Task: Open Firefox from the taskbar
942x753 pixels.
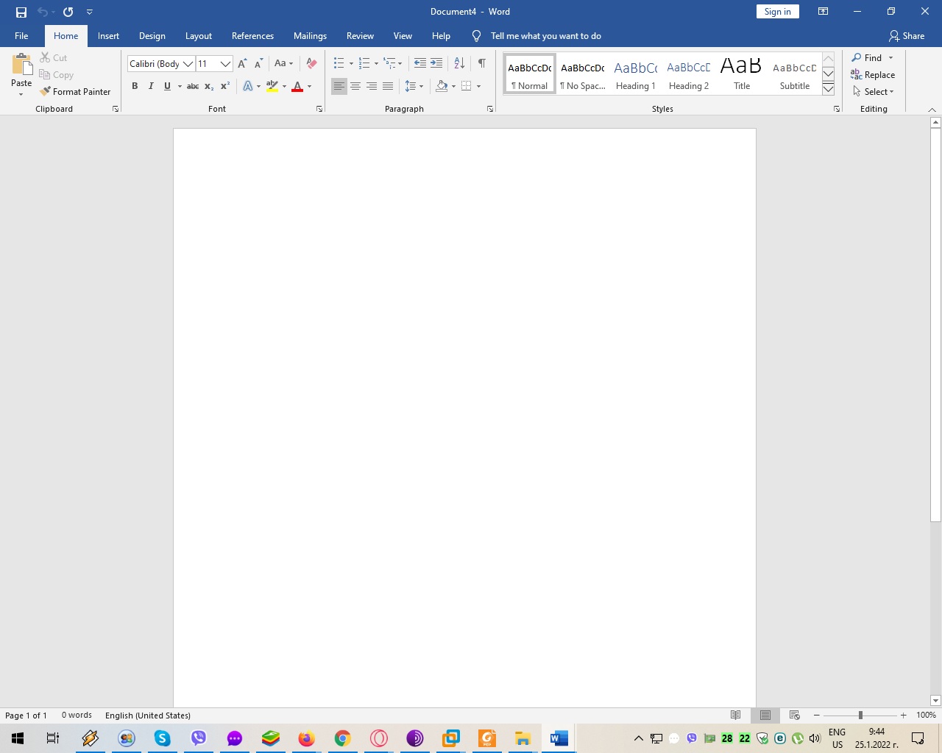Action: 306,738
